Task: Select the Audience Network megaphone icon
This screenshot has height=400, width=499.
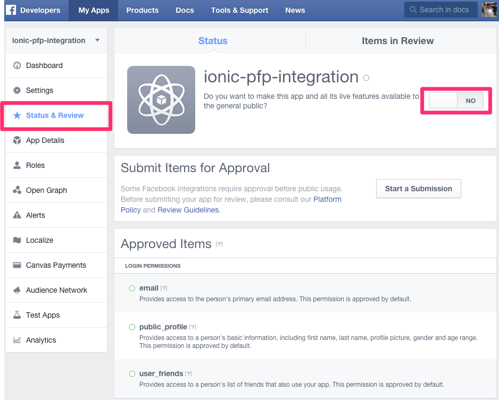Action: [16, 290]
